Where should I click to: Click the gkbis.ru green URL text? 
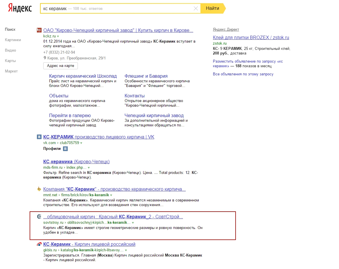pos(83,250)
